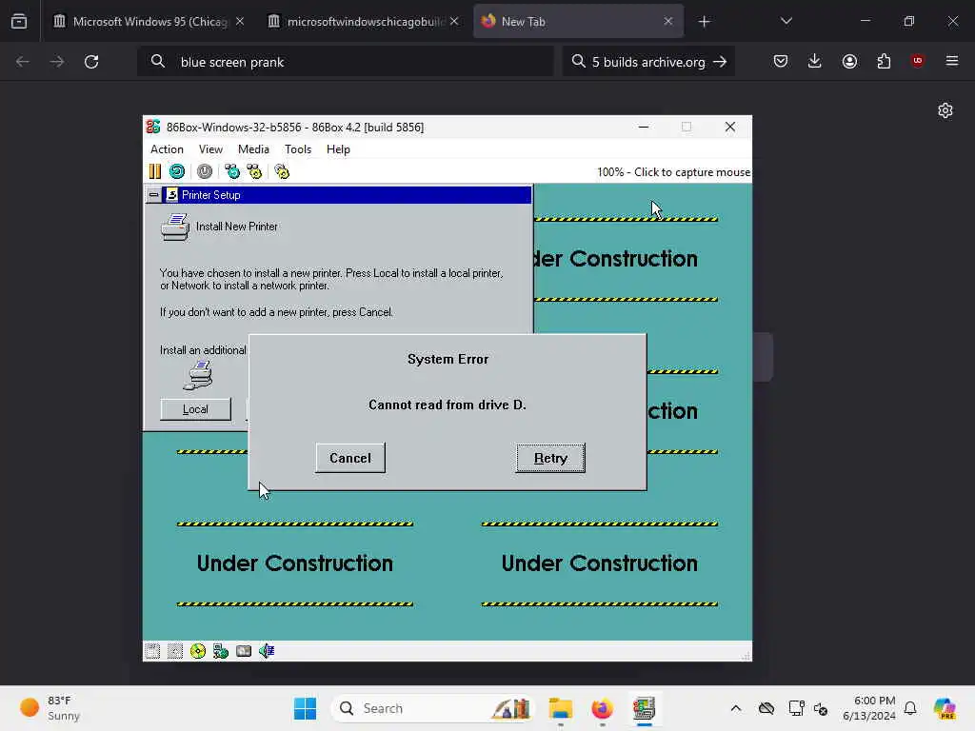Open a new browser tab with plus
The image size is (975, 731).
[704, 22]
